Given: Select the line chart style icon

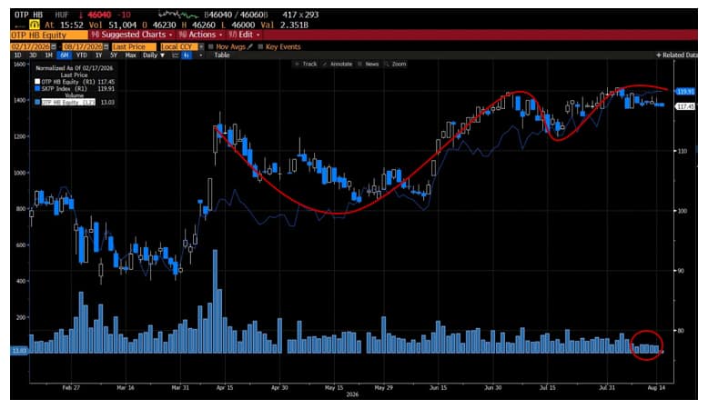Looking at the screenshot, I should pyautogui.click(x=176, y=55).
